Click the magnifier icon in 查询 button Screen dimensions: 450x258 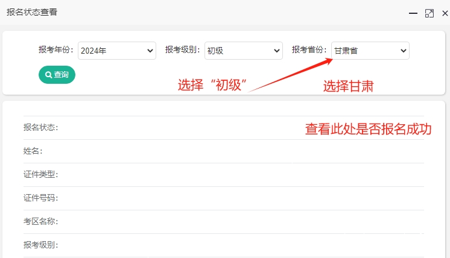pyautogui.click(x=48, y=75)
